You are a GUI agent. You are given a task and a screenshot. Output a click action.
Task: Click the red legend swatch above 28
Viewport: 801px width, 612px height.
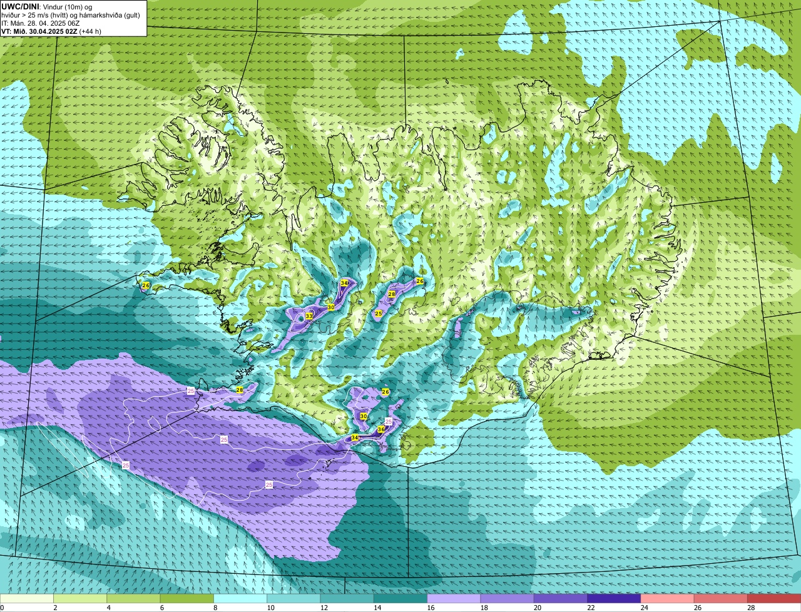[774, 599]
